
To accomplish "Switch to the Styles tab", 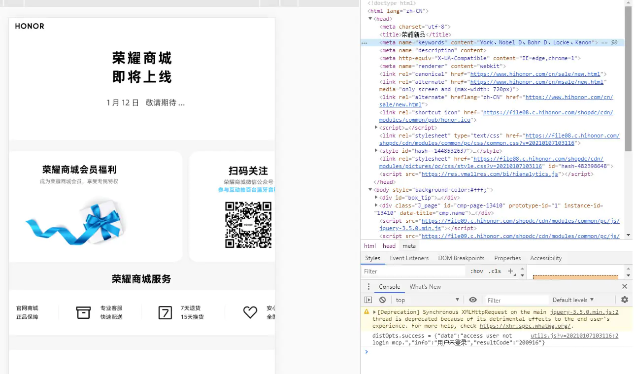I will pos(372,258).
